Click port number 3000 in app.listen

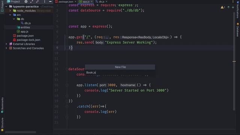click(111, 85)
